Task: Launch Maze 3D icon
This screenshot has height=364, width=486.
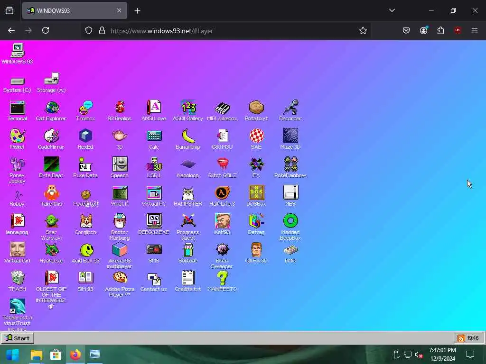Action: click(x=290, y=136)
